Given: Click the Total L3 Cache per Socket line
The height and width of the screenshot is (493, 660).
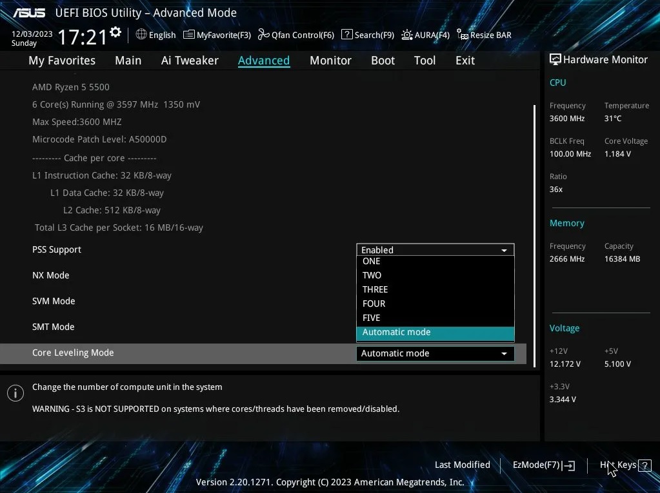Looking at the screenshot, I should (x=119, y=227).
